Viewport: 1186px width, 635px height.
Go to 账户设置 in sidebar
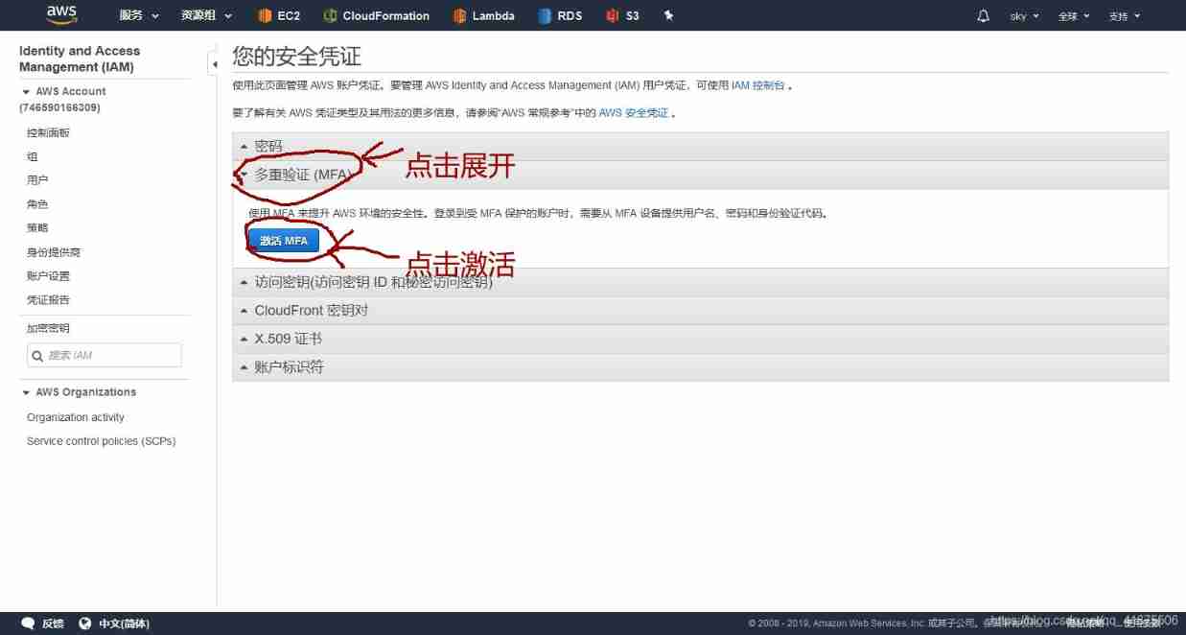[x=48, y=276]
